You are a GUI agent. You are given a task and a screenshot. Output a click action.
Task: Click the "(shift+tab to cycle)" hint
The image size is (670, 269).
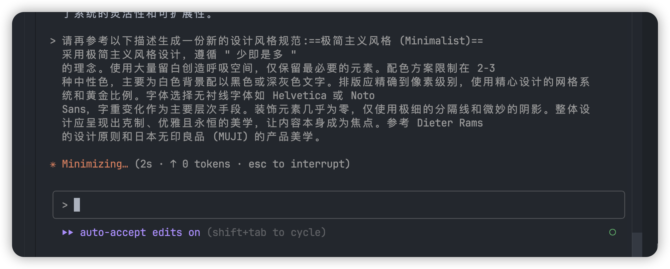point(266,232)
